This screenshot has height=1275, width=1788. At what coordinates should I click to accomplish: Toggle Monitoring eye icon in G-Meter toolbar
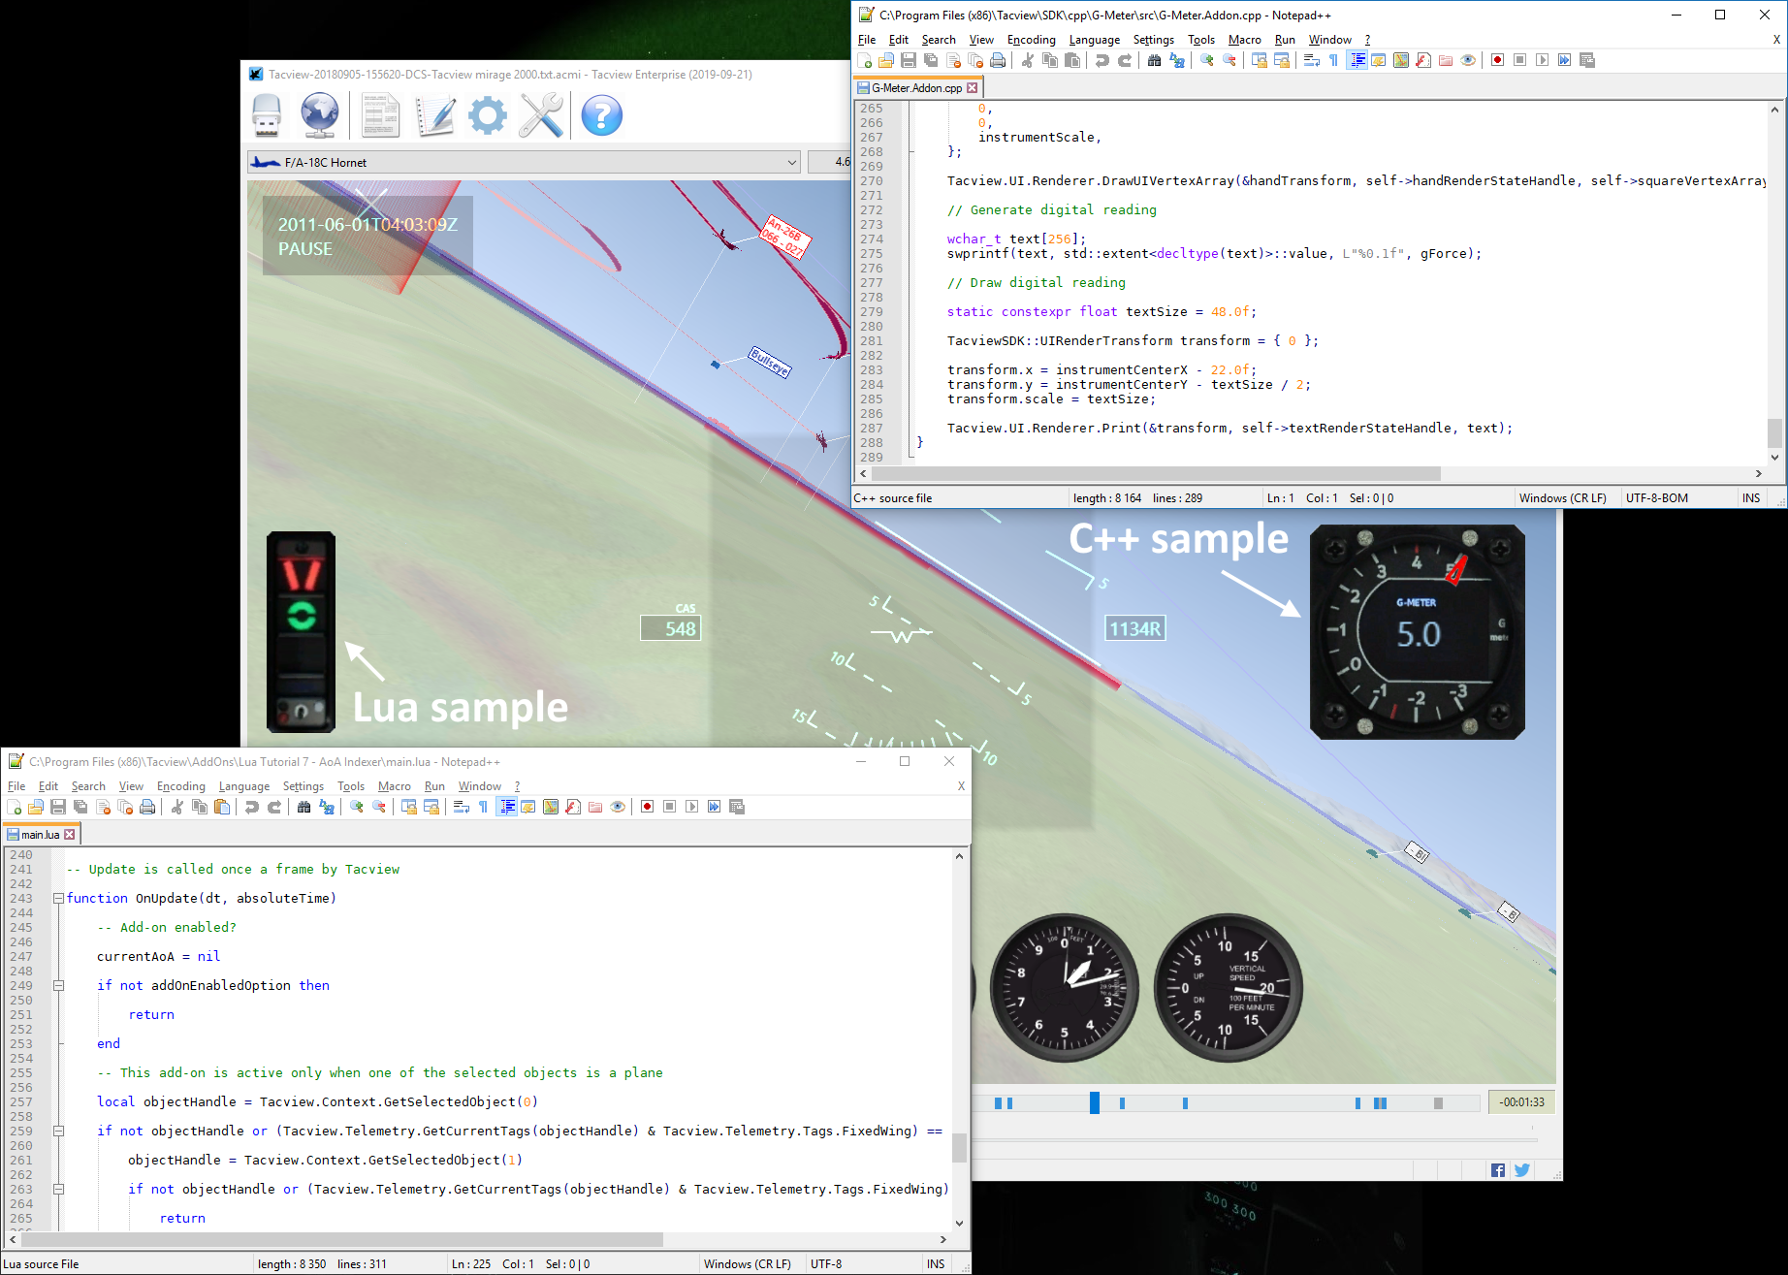(x=1468, y=60)
